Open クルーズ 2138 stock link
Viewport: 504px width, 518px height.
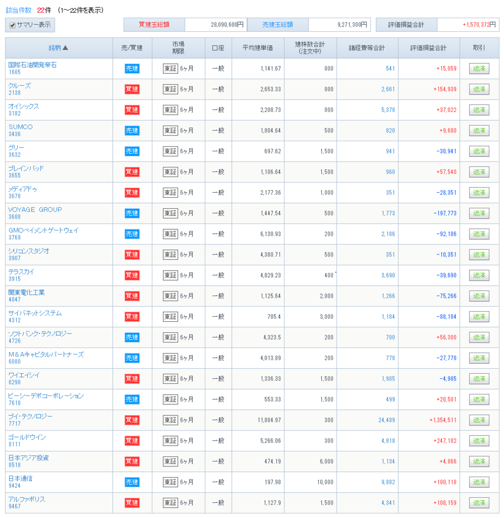20,86
